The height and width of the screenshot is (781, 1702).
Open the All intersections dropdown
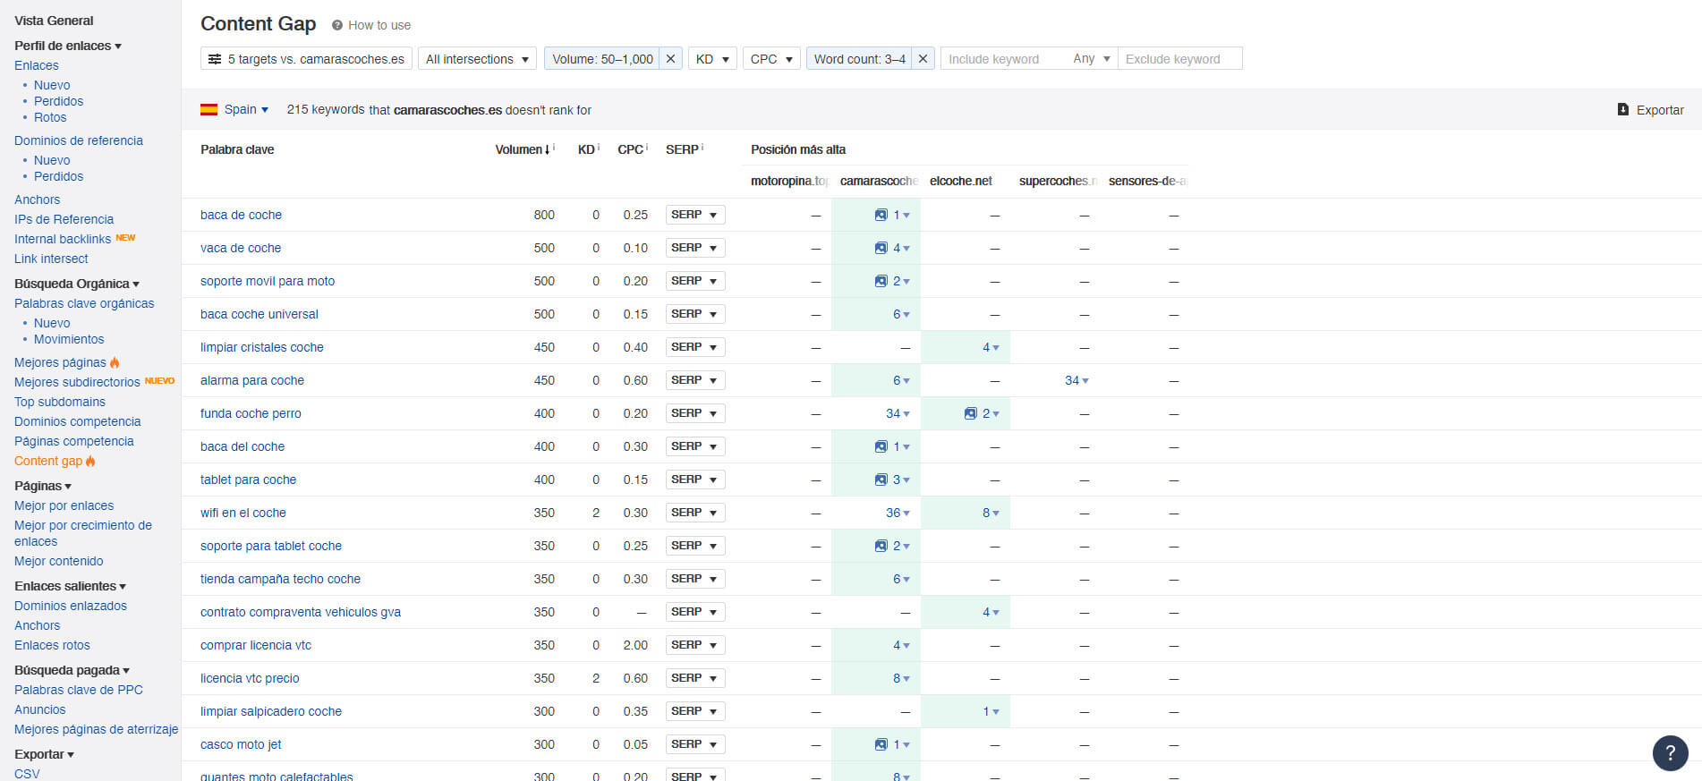[477, 59]
